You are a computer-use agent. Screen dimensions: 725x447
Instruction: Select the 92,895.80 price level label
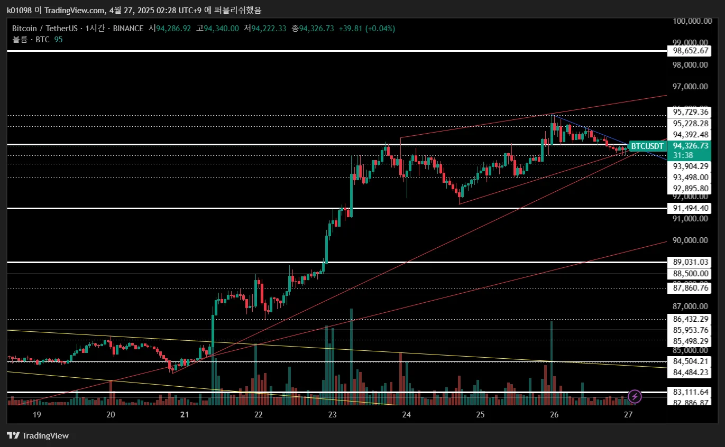coord(690,189)
